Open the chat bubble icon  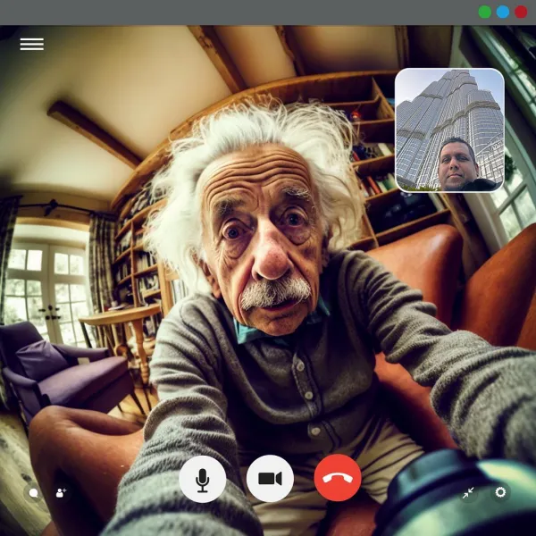[x=34, y=492]
